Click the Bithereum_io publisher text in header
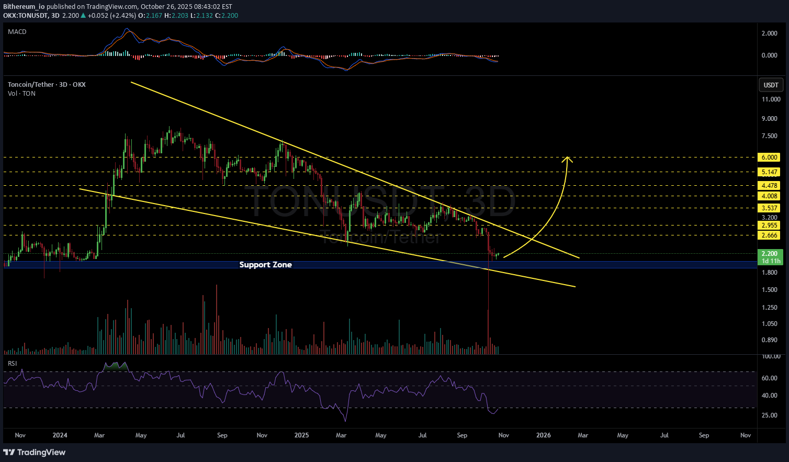Image resolution: width=789 pixels, height=462 pixels. pos(24,7)
